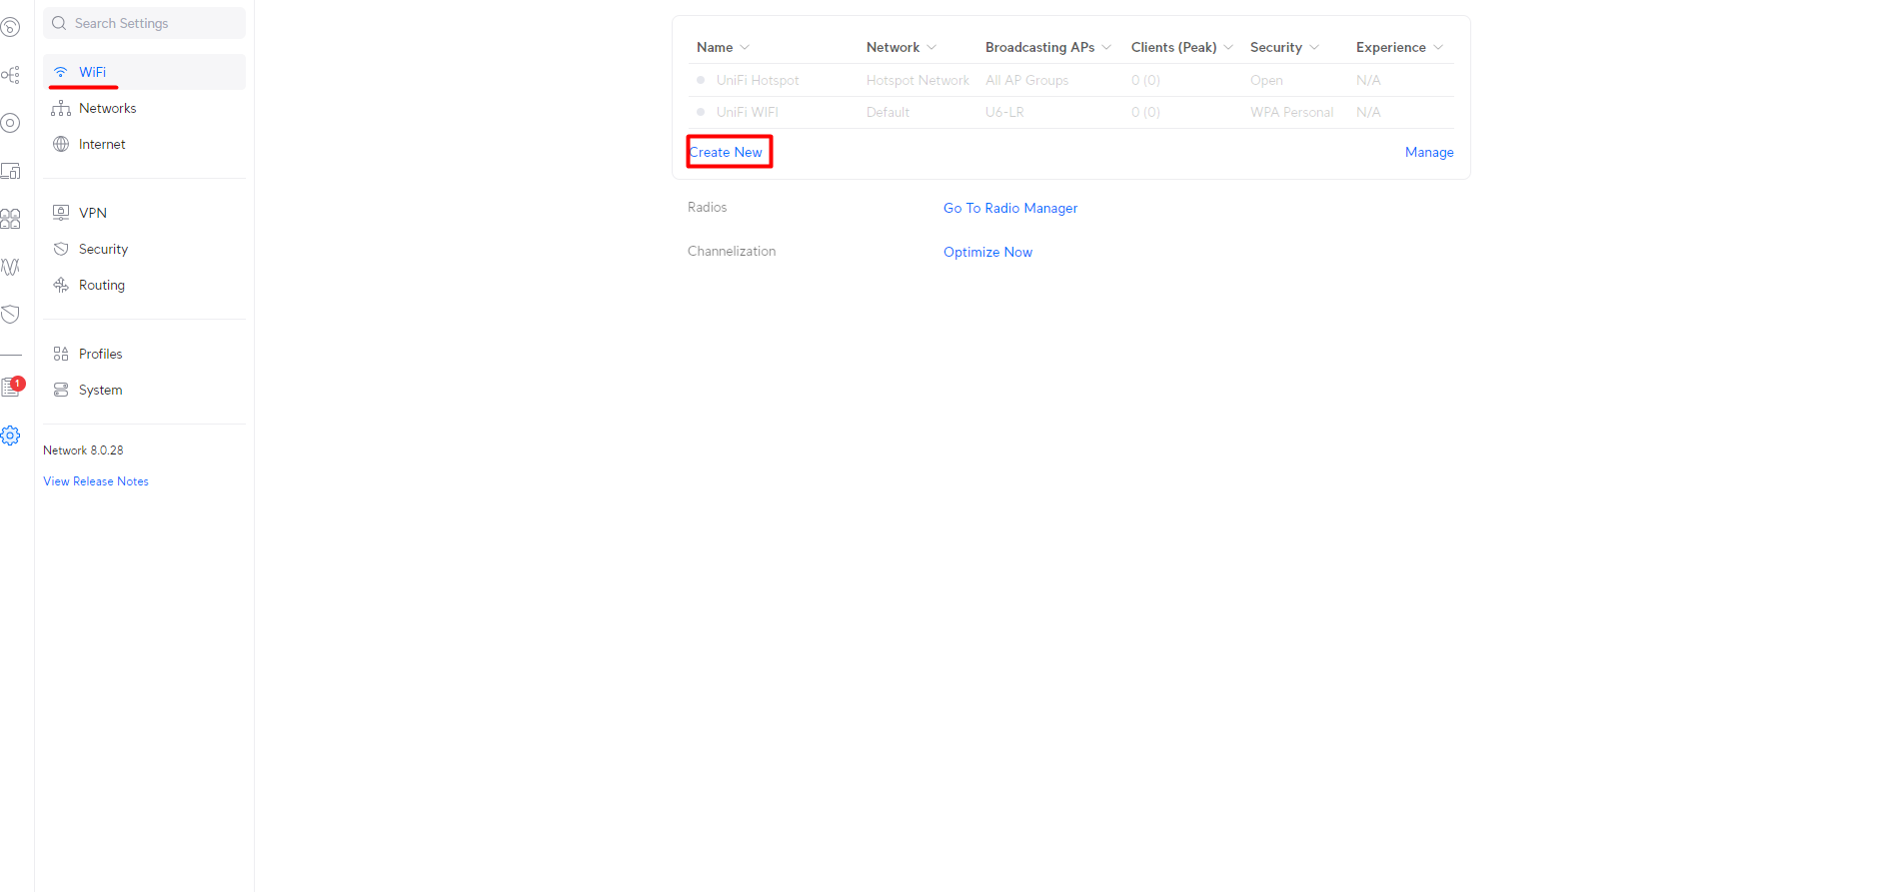The height and width of the screenshot is (892, 1896).
Task: Open the security shield icon in rail
Action: tap(10, 315)
